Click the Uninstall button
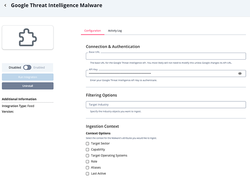 27,86
